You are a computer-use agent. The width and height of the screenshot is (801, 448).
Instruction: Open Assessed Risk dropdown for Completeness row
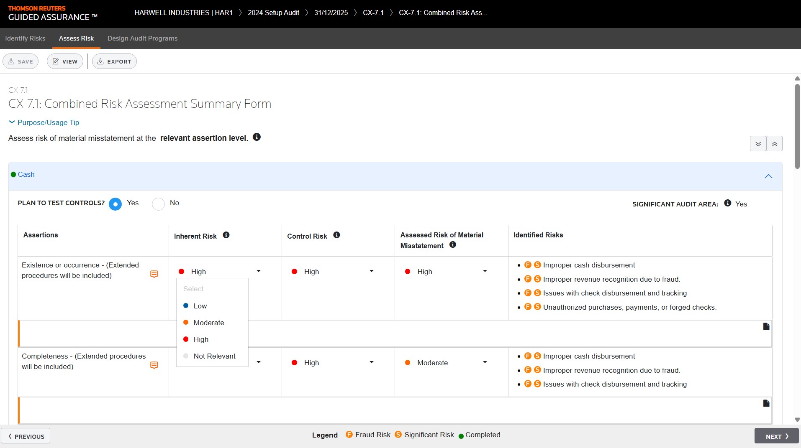click(x=485, y=362)
